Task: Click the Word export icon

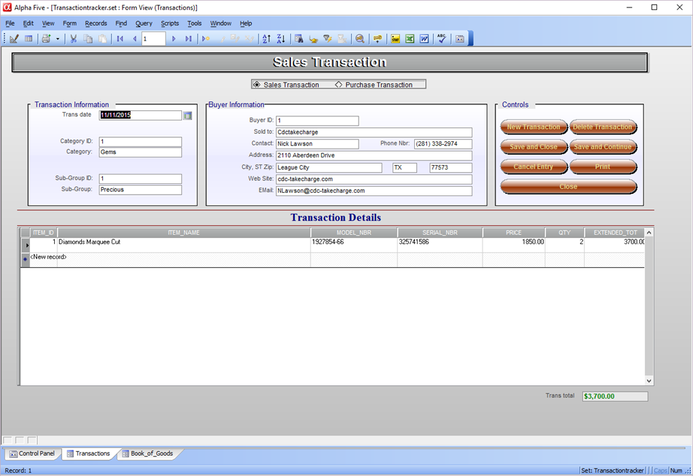Action: 424,39
